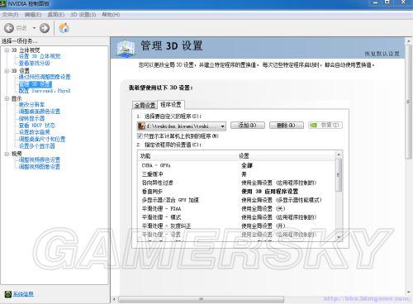Open the 3D 设置 menu in menu bar
This screenshot has width=413, height=304.
tap(83, 15)
